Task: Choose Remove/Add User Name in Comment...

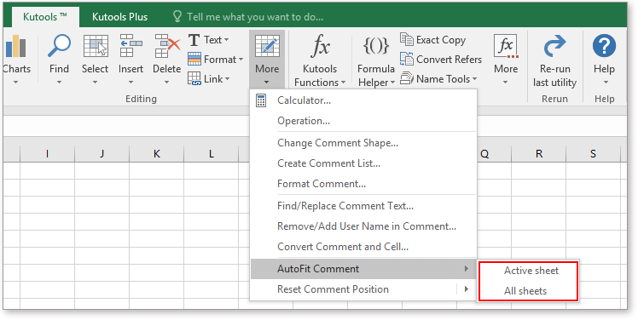Action: pyautogui.click(x=363, y=226)
